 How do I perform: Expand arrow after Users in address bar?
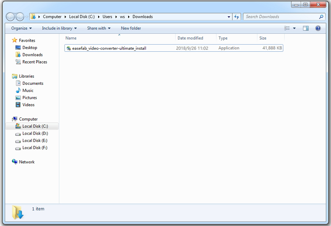[116, 17]
